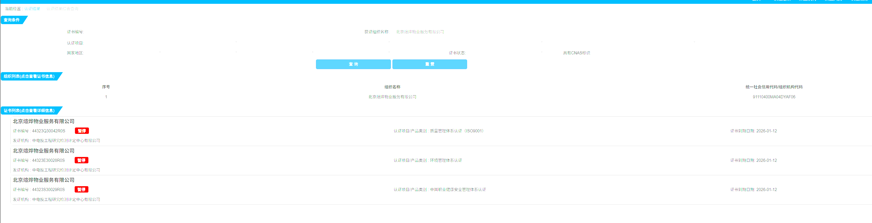This screenshot has height=223, width=872.
Task: Click 中国职业健康安全管理体系认证 project text
Action: [458, 189]
